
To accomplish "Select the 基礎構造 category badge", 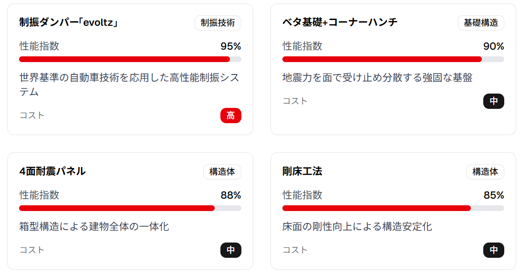I will [x=481, y=22].
